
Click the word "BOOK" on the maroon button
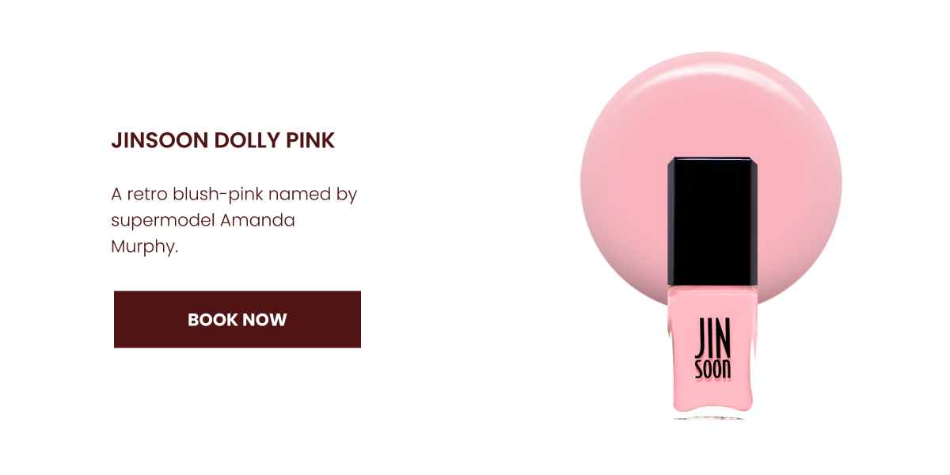pos(211,320)
